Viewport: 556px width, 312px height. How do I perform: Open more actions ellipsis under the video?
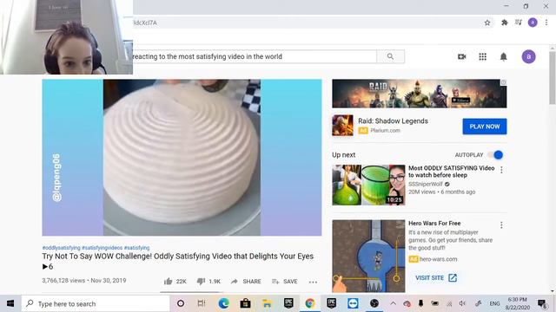point(313,282)
